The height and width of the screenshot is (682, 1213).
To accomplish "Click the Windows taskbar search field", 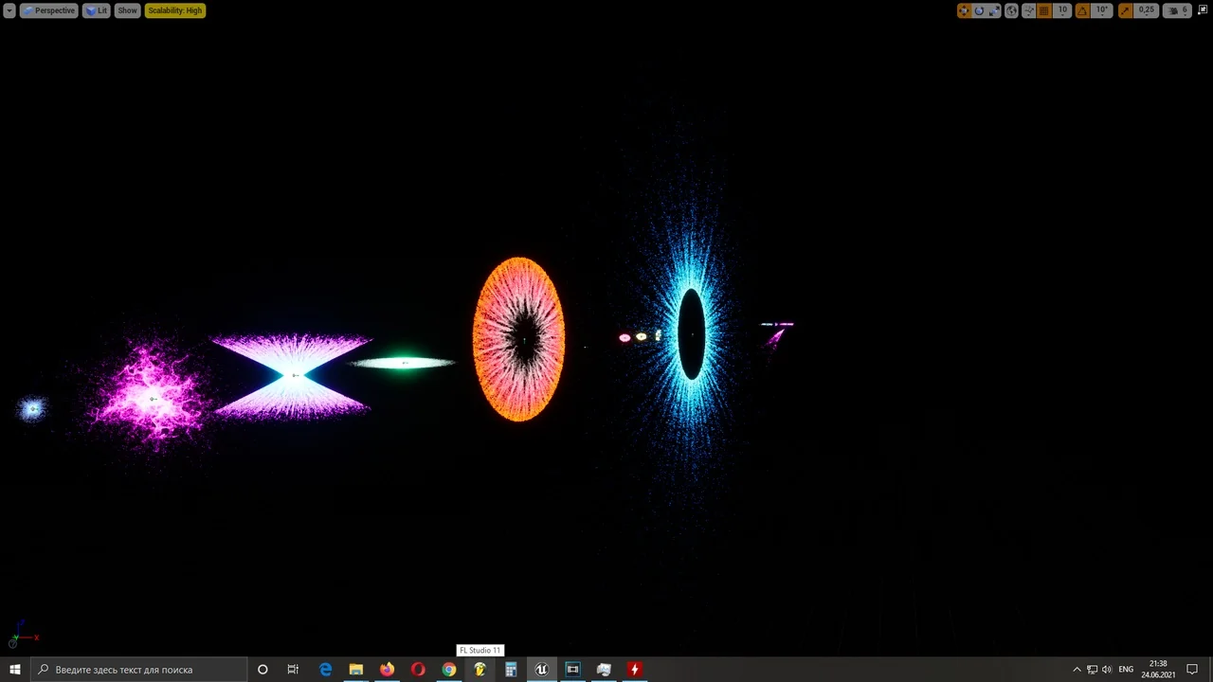I will click(138, 670).
